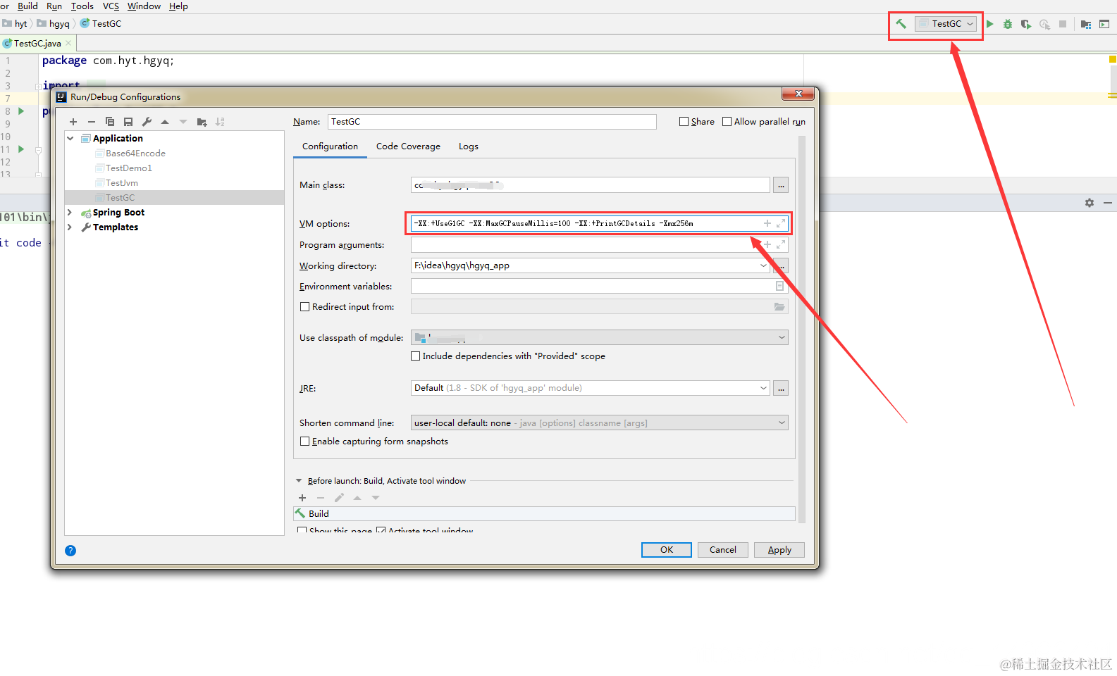Screen dimensions: 1117x676
Task: Move the configuration up with the up arrow
Action: (x=165, y=122)
